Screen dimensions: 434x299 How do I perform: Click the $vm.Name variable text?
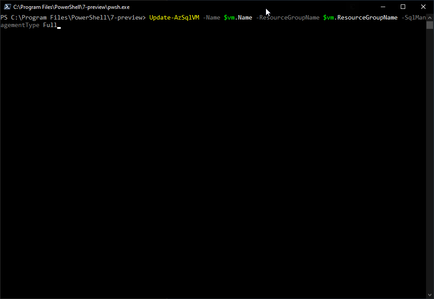tap(238, 17)
